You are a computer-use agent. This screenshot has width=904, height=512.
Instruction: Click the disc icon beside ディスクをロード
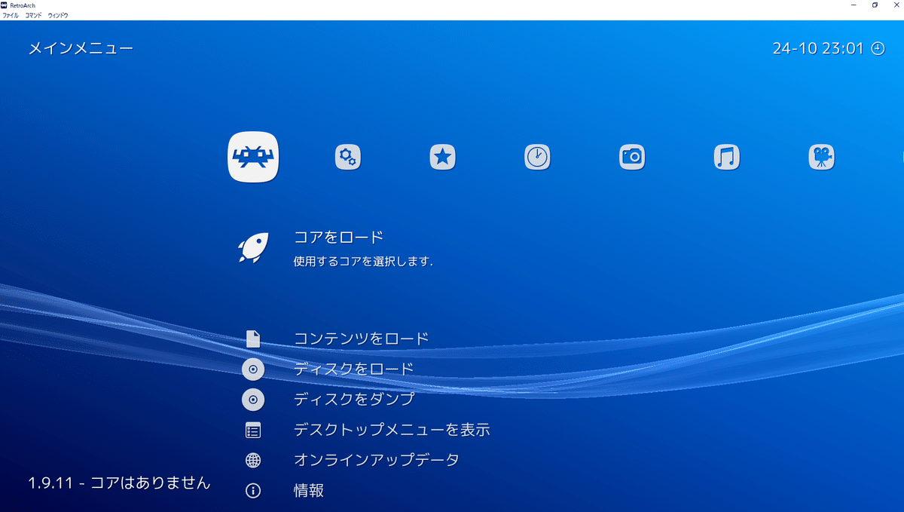[x=253, y=369]
